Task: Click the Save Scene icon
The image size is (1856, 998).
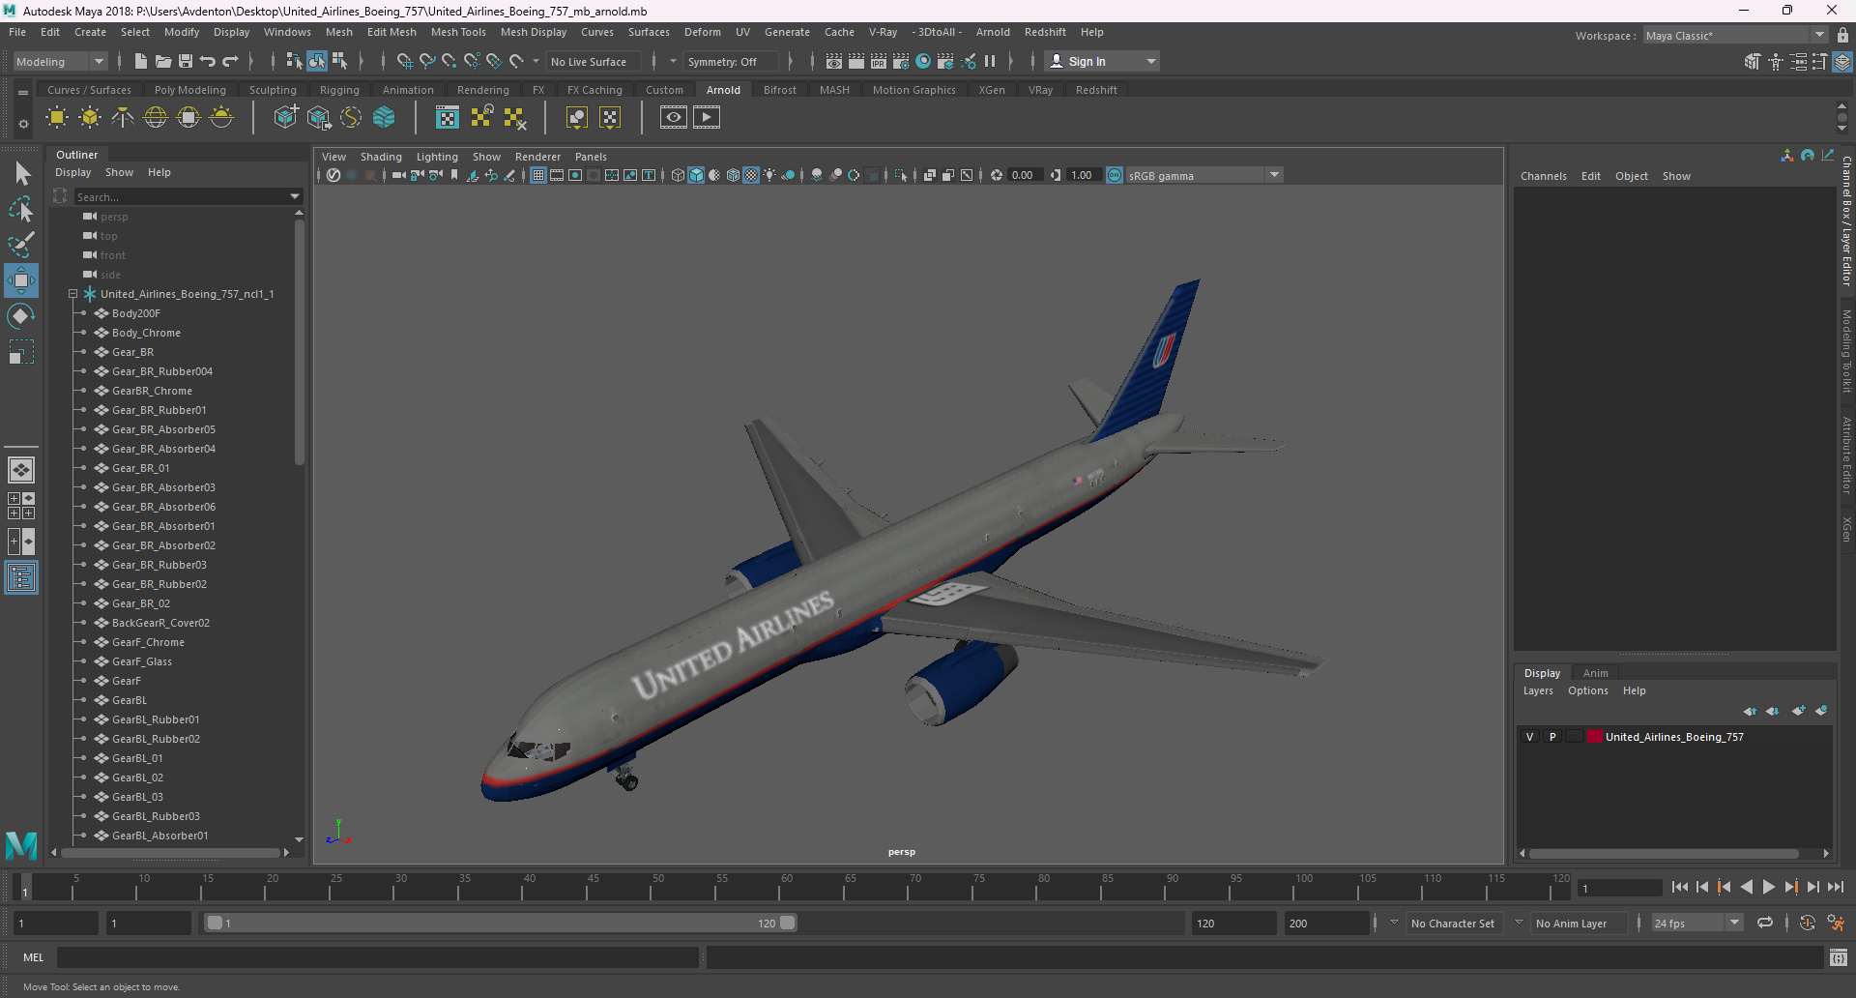Action: click(186, 61)
